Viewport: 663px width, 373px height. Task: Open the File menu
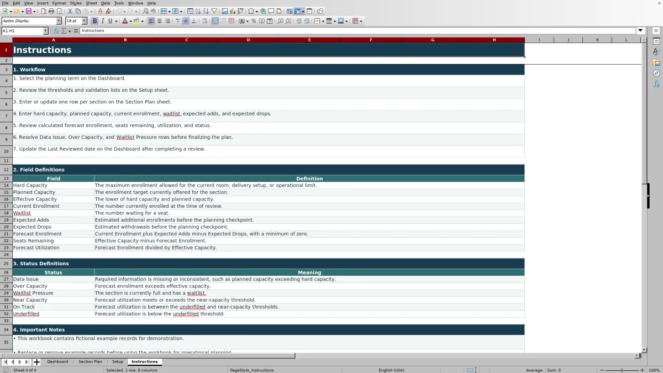point(5,3)
